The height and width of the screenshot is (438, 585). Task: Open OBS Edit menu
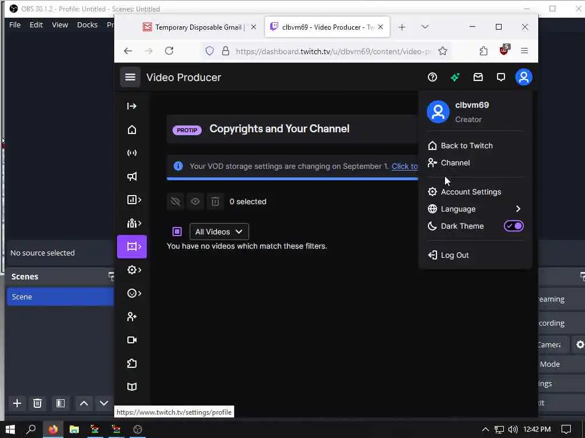pos(36,25)
